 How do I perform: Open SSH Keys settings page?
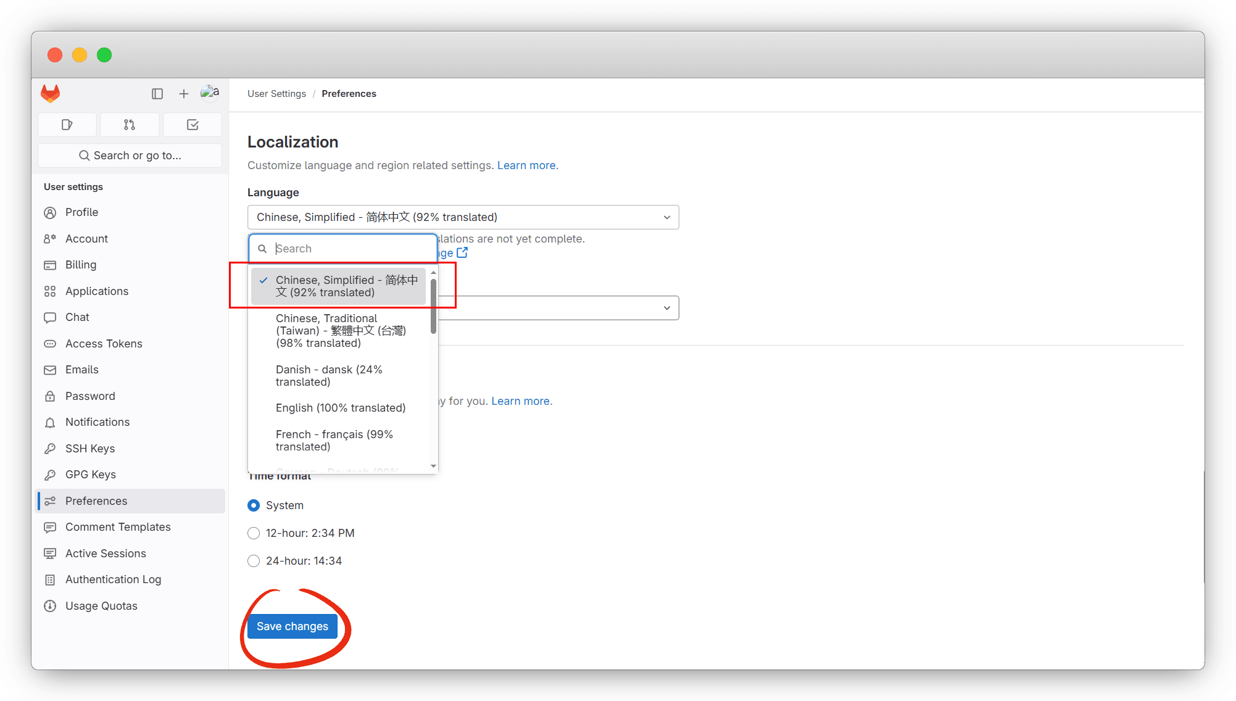click(90, 449)
